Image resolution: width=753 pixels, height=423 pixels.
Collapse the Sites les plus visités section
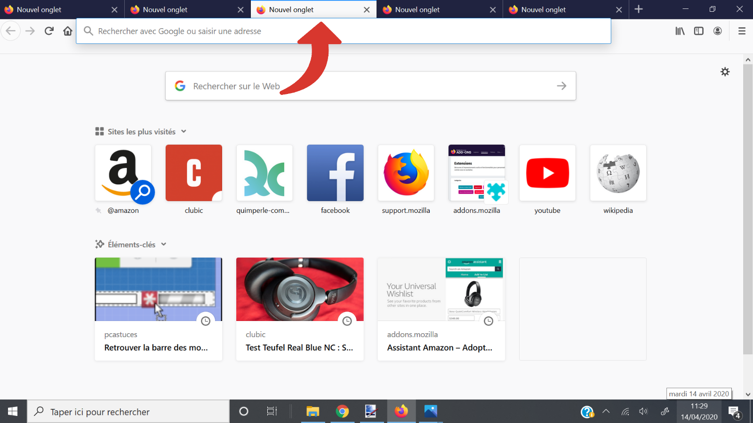click(x=184, y=132)
